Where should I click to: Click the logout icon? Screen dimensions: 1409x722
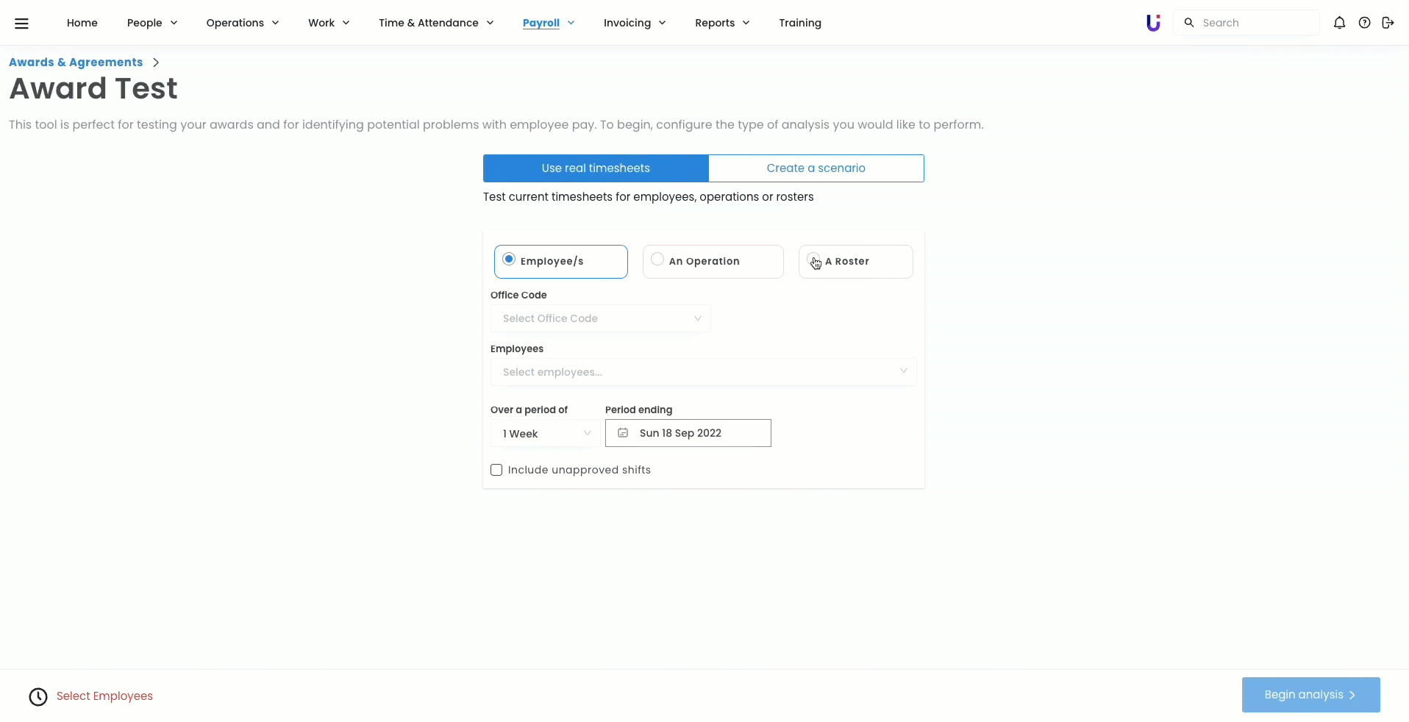tap(1388, 23)
